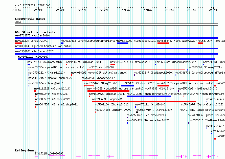Open the Cytogenetic Bands track title
The image size is (225, 159).
pyautogui.click(x=30, y=19)
